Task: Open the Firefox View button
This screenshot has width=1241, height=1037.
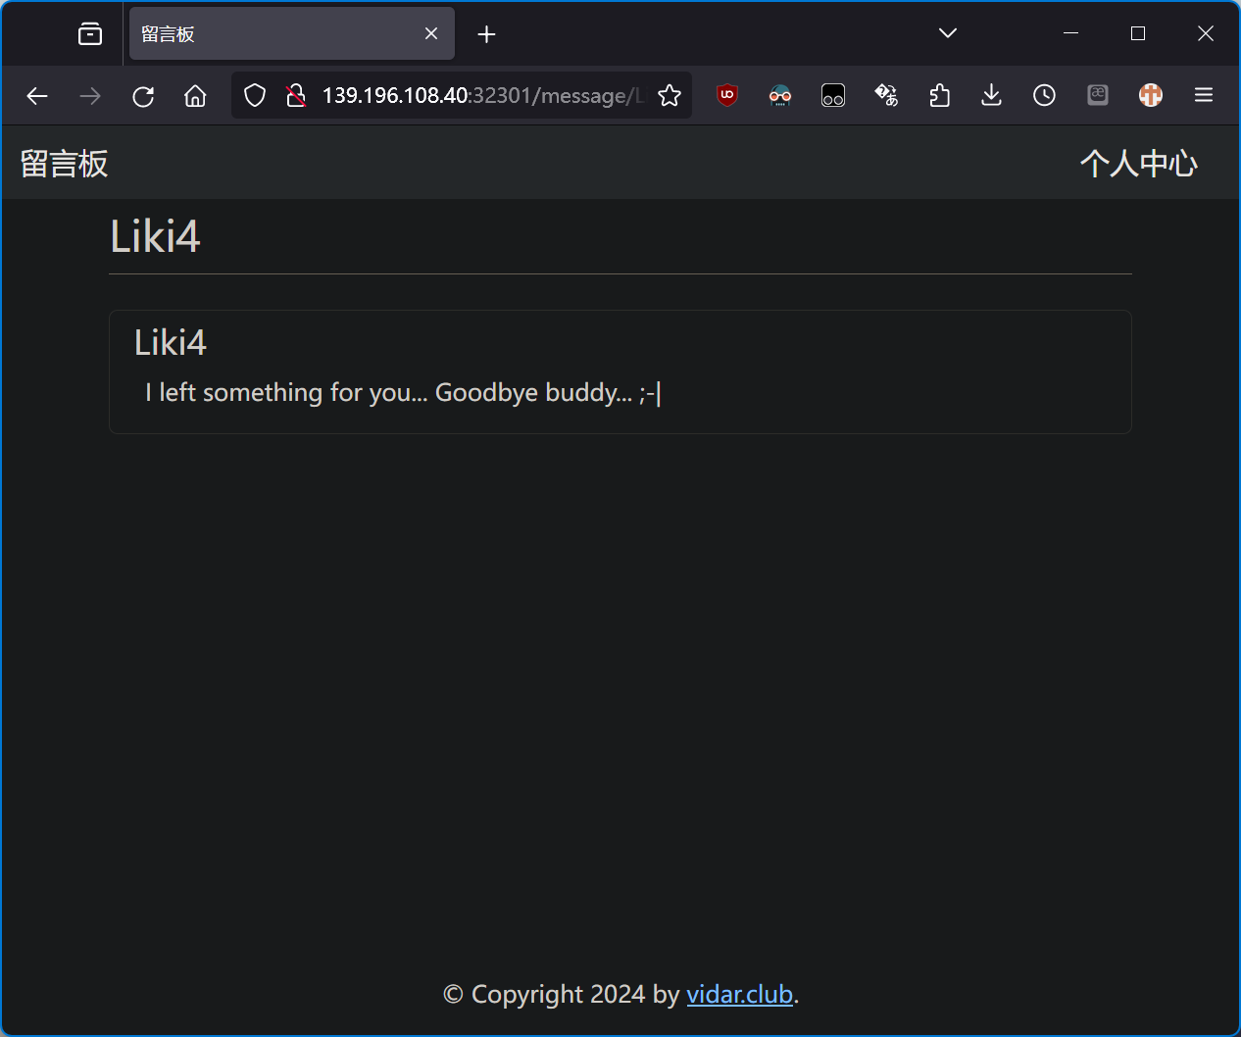Action: (x=90, y=34)
